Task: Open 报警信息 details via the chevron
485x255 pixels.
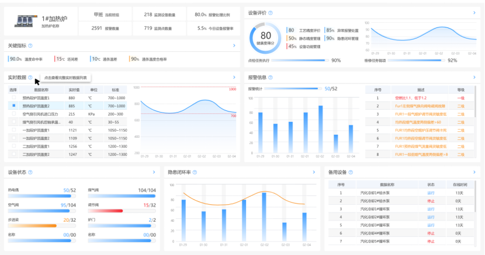Action: click(x=474, y=77)
